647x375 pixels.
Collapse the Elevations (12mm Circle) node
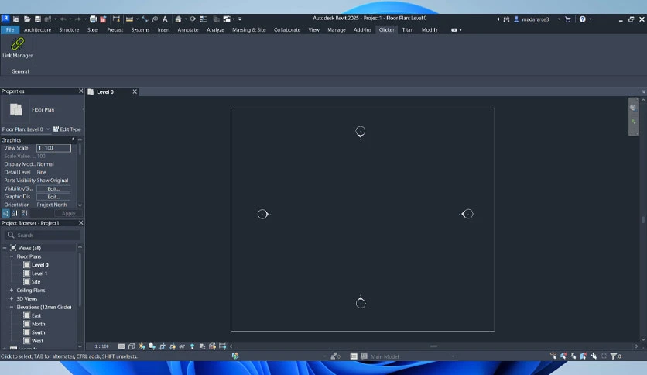click(x=12, y=307)
